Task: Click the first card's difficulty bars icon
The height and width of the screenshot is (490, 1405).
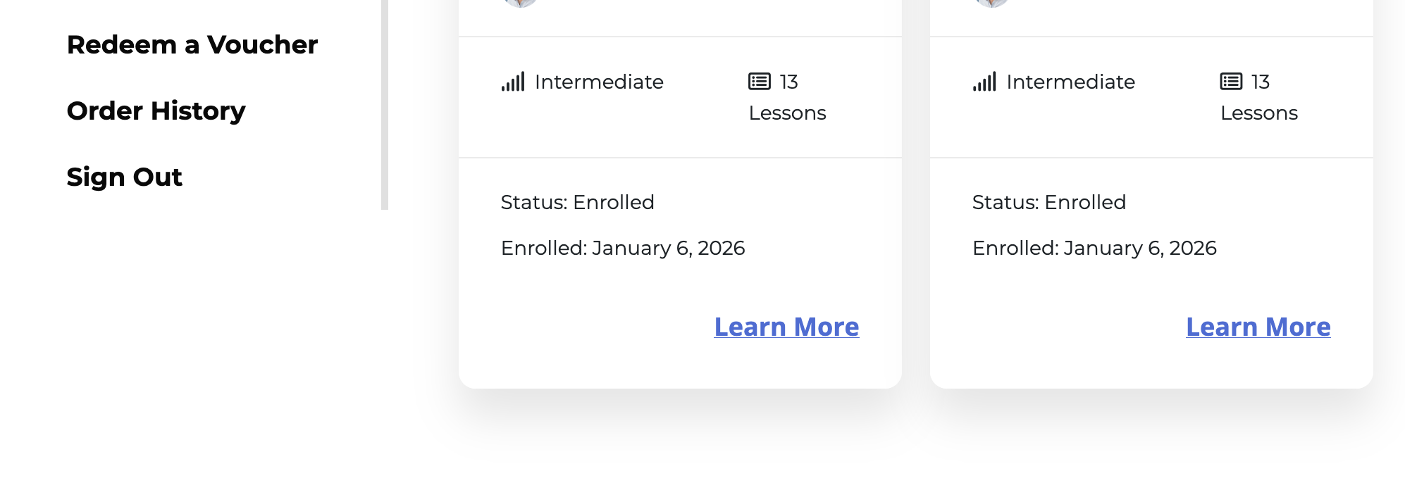Action: click(x=513, y=82)
